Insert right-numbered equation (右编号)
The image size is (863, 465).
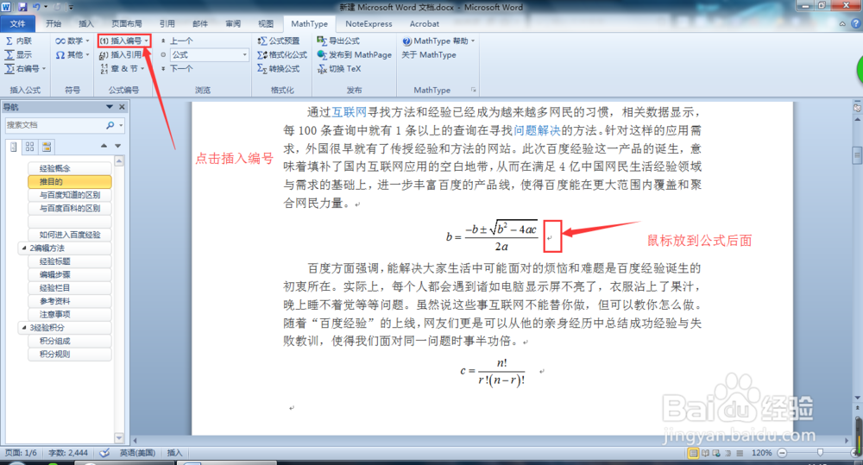[25, 68]
